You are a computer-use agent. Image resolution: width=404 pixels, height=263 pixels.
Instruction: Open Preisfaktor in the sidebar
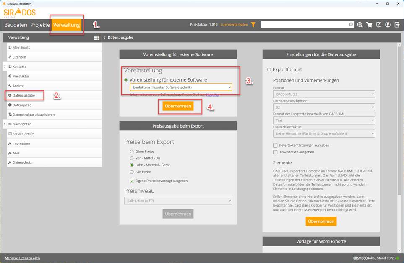54,76
